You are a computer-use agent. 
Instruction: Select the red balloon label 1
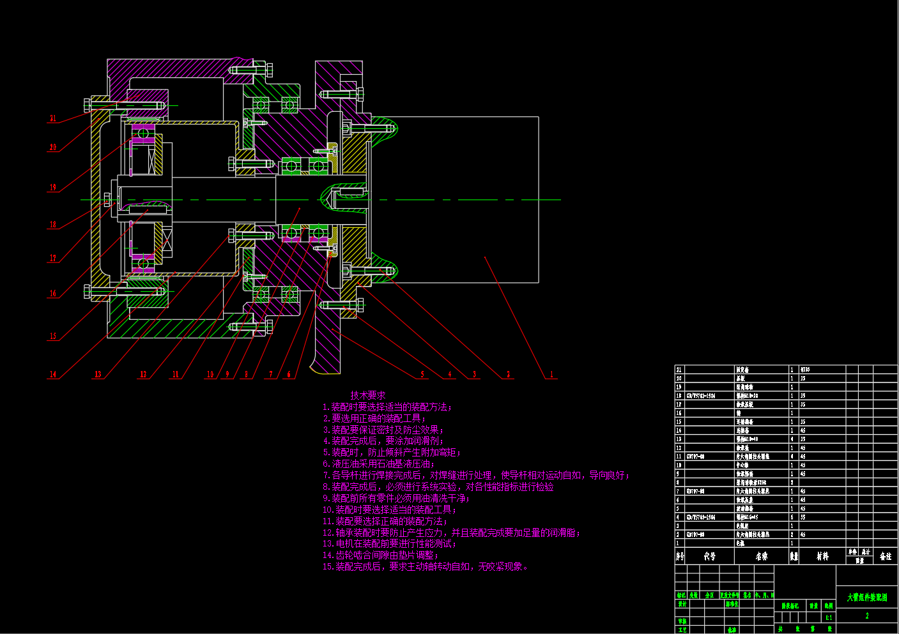[552, 375]
